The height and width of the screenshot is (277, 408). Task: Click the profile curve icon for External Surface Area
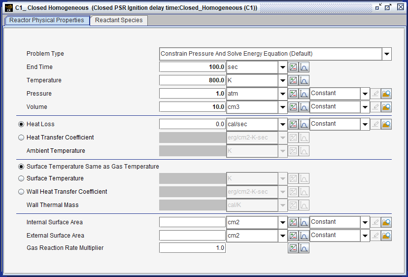tap(304, 236)
